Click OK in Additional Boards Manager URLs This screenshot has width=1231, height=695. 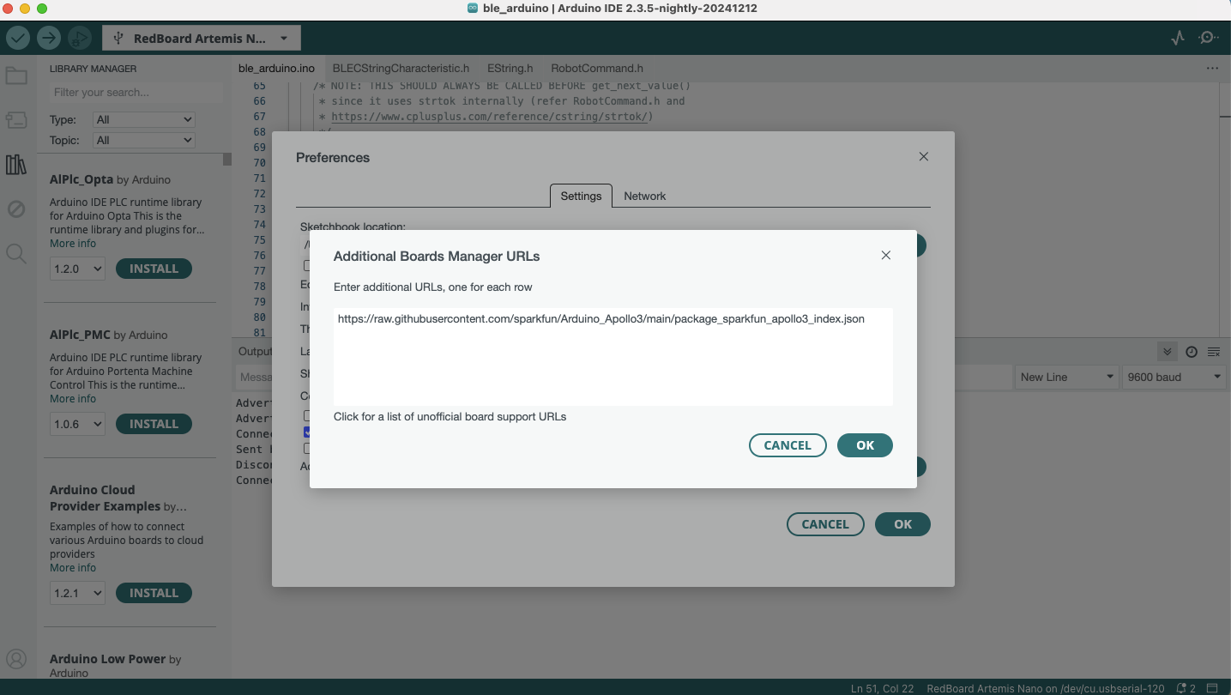[865, 445]
